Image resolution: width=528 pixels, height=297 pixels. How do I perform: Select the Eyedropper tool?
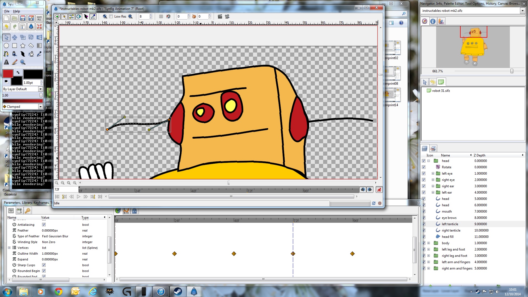pyautogui.click(x=39, y=54)
